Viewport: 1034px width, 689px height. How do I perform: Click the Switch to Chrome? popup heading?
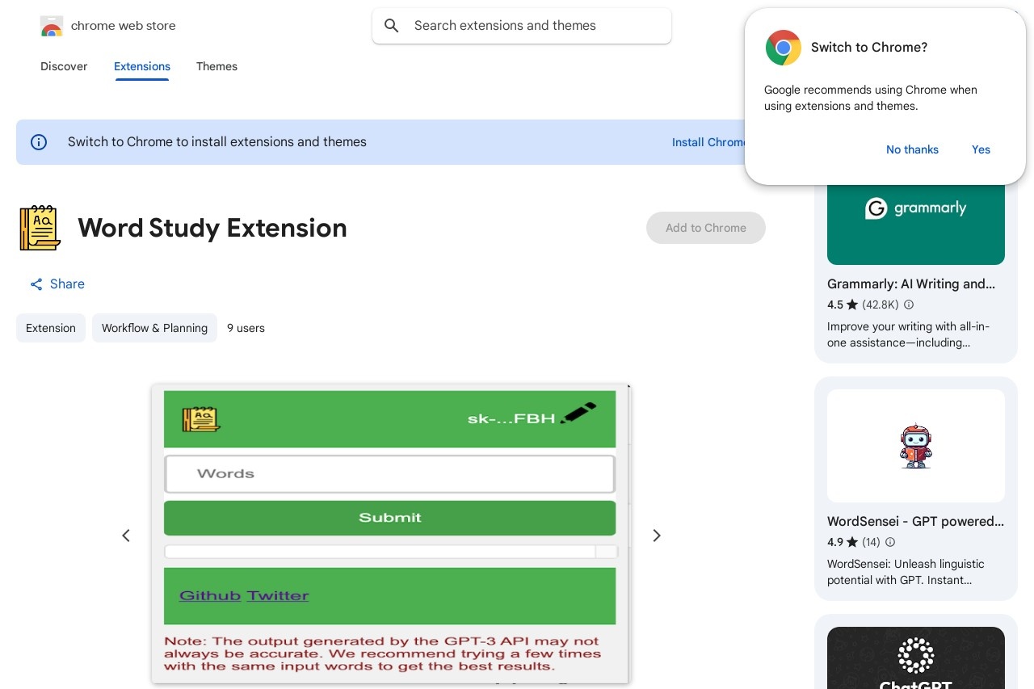[869, 48]
